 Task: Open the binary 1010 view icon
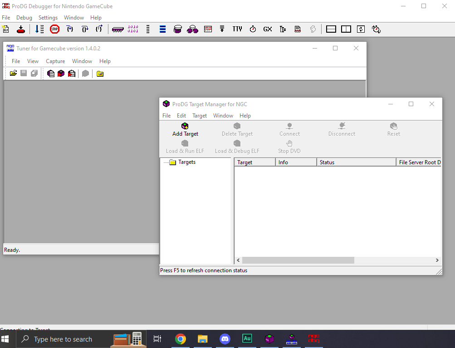click(x=133, y=29)
